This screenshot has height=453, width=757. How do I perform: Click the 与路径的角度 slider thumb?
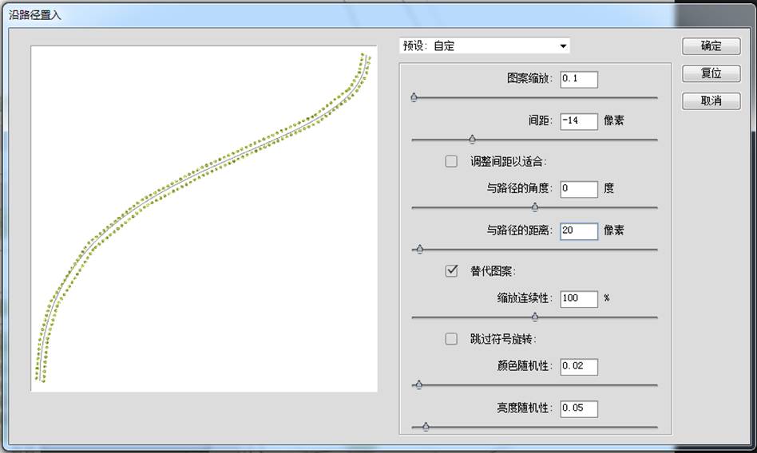point(535,207)
